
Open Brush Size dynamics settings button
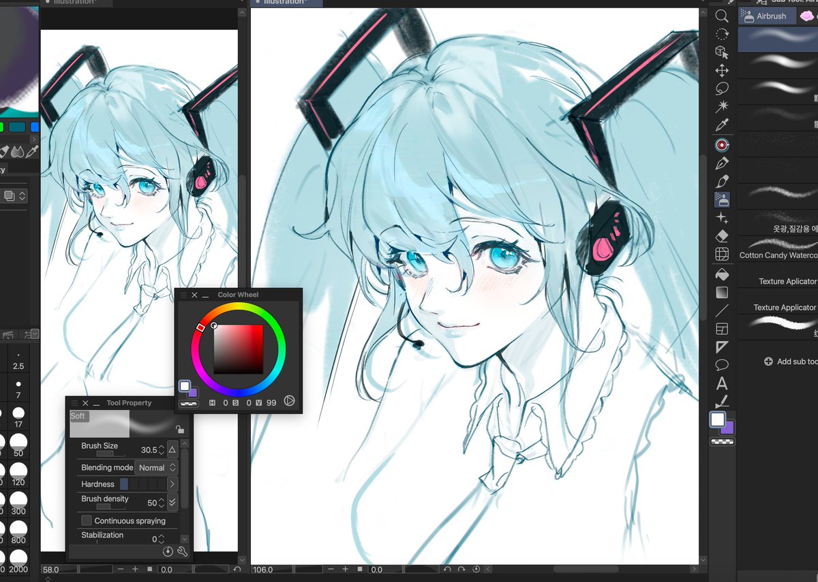coord(172,450)
